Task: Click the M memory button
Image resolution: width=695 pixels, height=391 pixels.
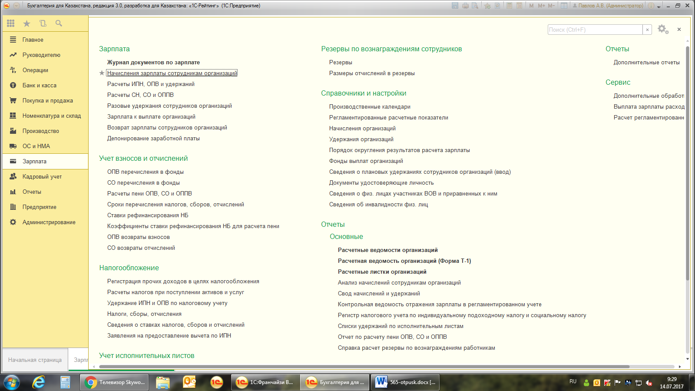Action: coord(531,6)
